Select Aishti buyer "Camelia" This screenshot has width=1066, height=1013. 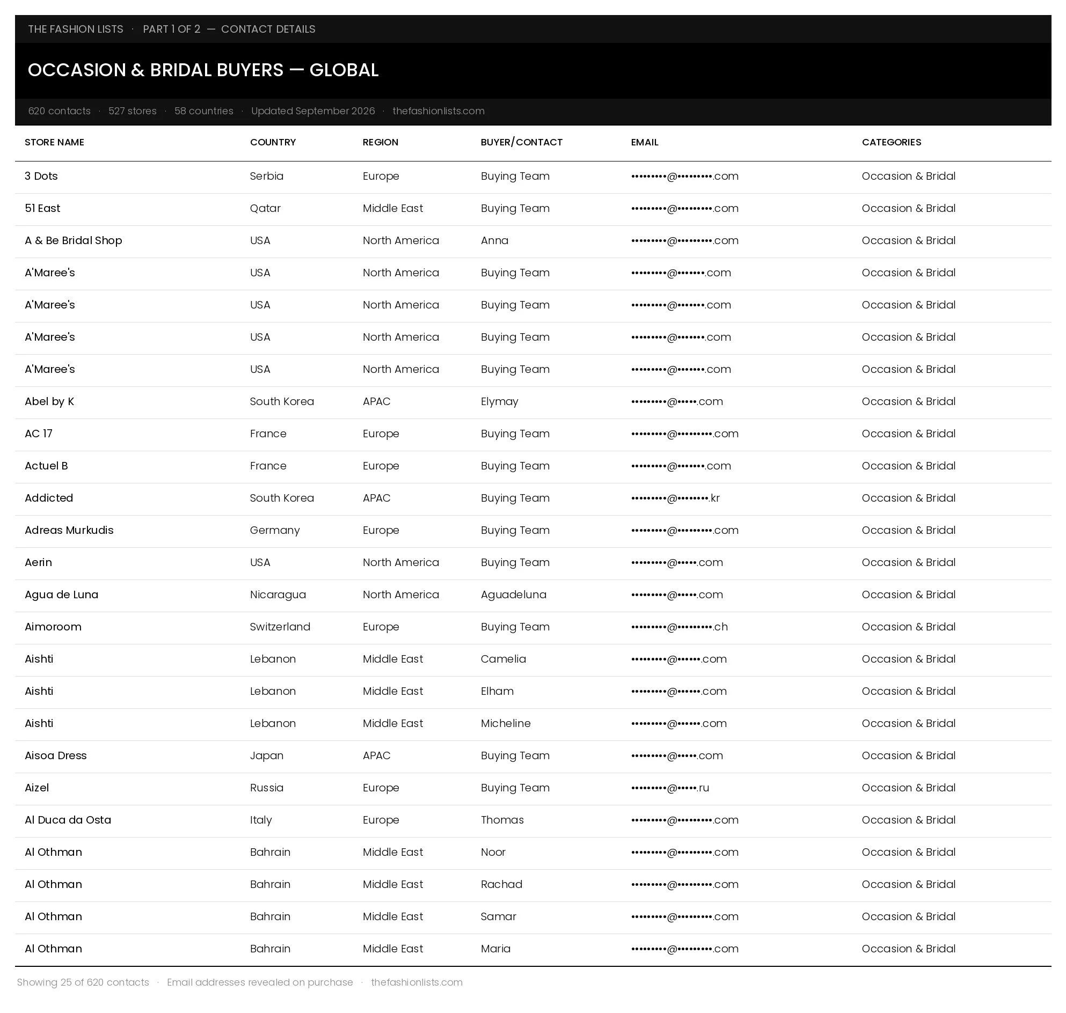503,659
